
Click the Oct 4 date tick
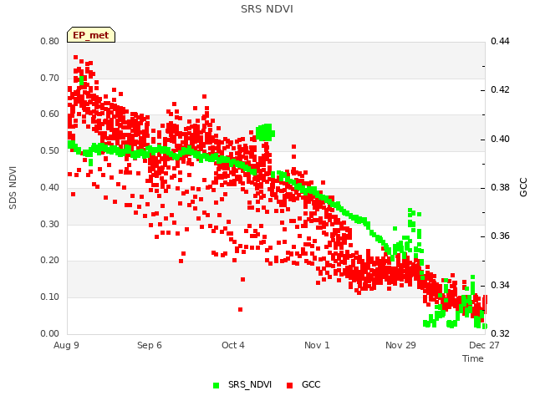233,345
